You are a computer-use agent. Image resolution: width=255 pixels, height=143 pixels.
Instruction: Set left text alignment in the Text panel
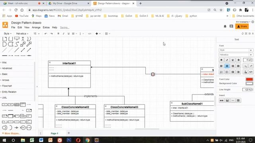(x=222, y=66)
